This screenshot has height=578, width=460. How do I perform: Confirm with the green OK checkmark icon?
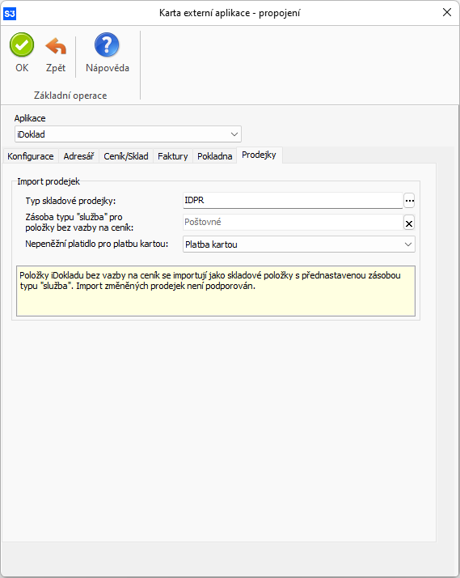pyautogui.click(x=22, y=45)
